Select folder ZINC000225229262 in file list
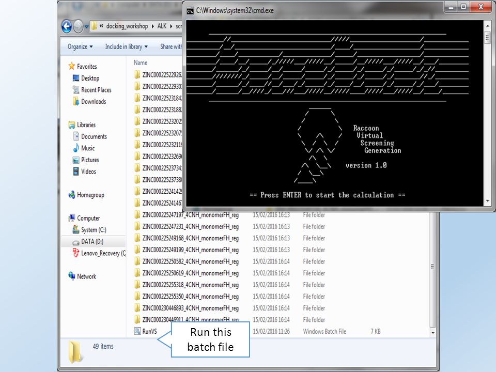 pos(162,74)
